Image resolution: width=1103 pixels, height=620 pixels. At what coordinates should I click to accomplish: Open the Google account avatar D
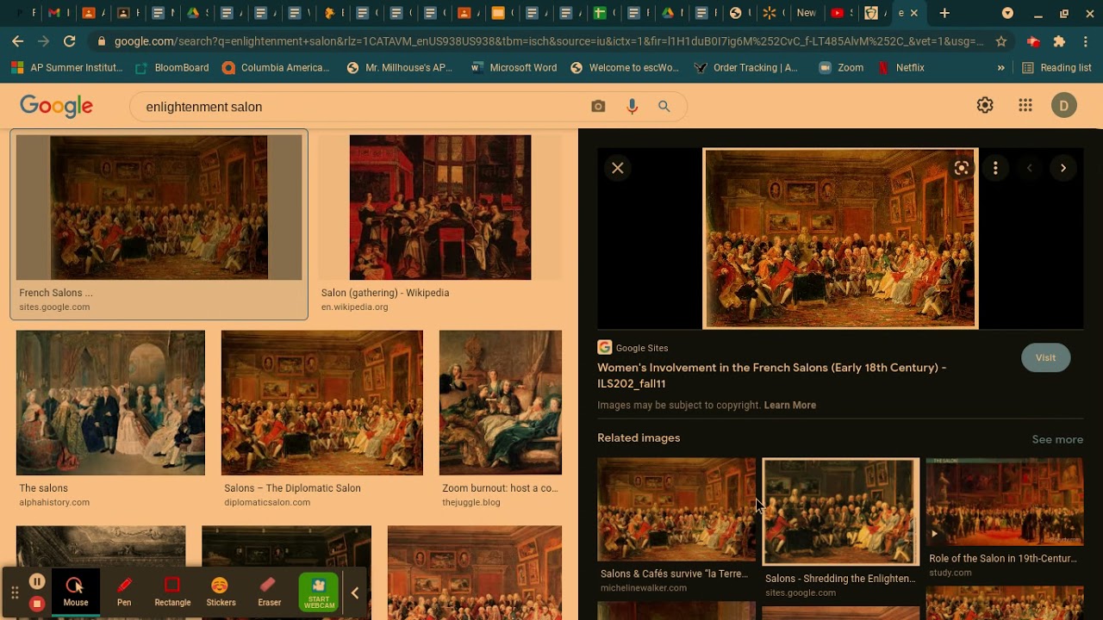(x=1064, y=106)
